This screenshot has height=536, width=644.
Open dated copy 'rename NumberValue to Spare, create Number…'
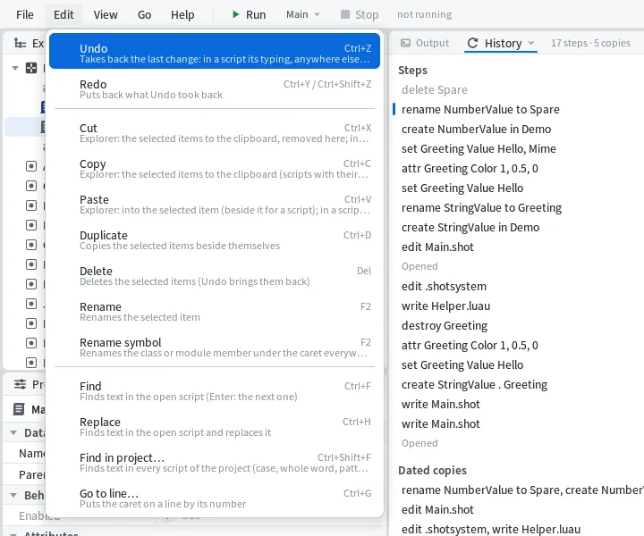click(522, 490)
